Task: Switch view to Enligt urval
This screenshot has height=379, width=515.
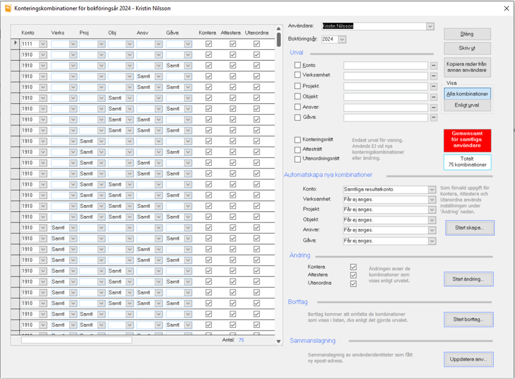Action: [x=467, y=105]
